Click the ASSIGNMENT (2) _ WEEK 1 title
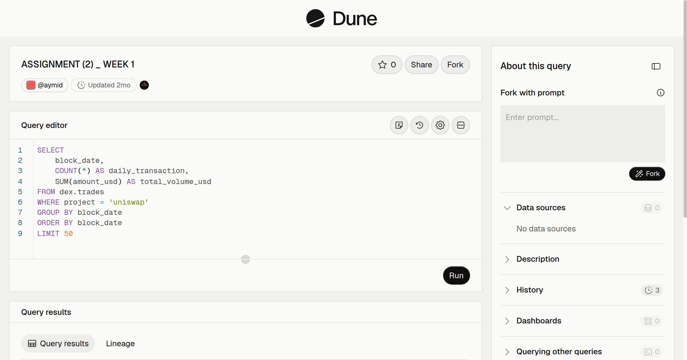Image resolution: width=687 pixels, height=360 pixels. (78, 64)
